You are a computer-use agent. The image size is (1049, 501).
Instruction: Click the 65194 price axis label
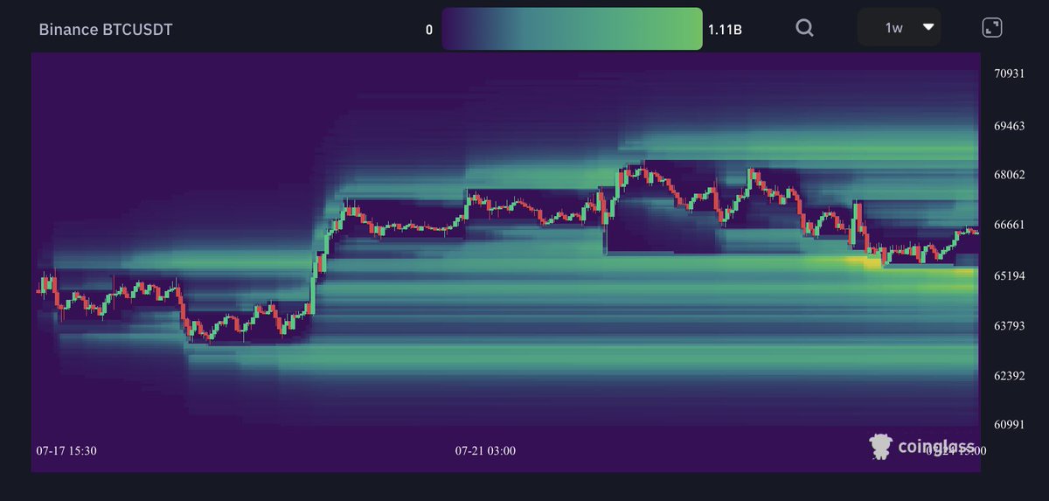1009,275
